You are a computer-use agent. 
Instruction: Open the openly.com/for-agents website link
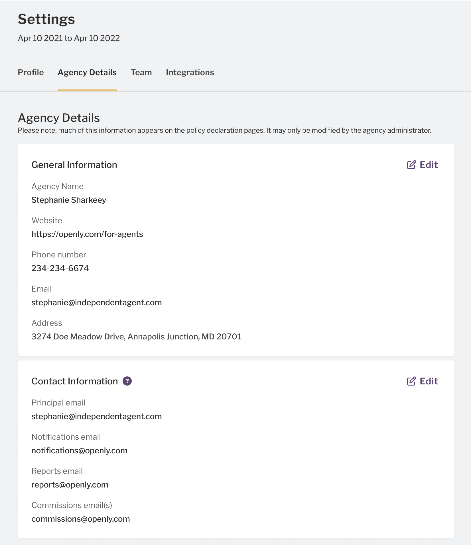point(87,234)
